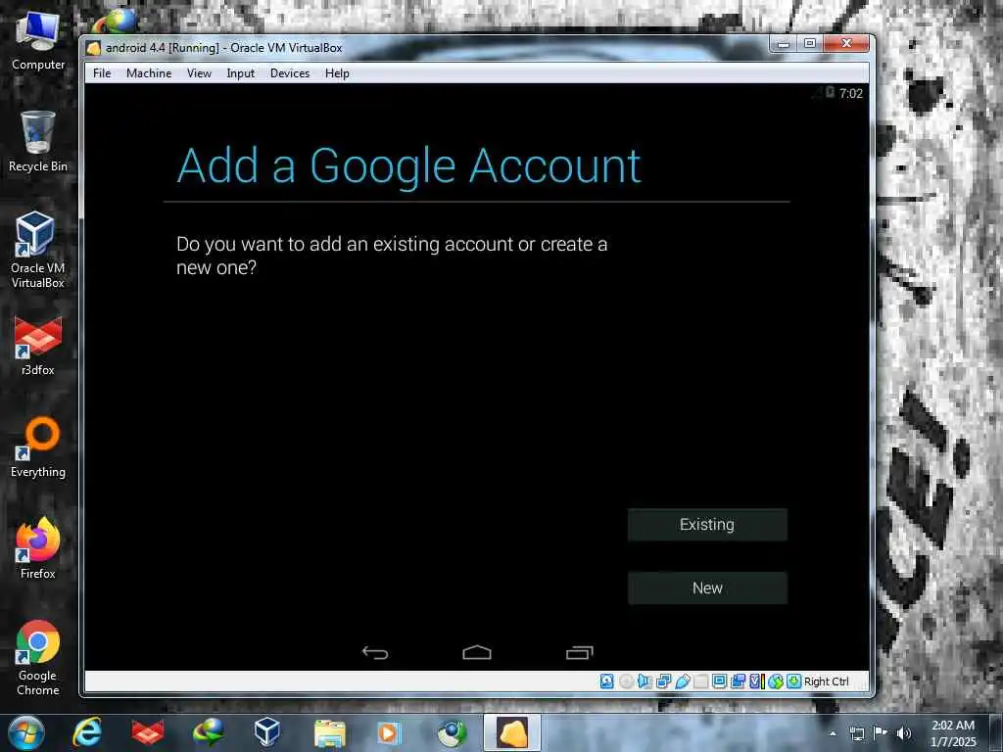Open Computer desktop icon

[38, 41]
